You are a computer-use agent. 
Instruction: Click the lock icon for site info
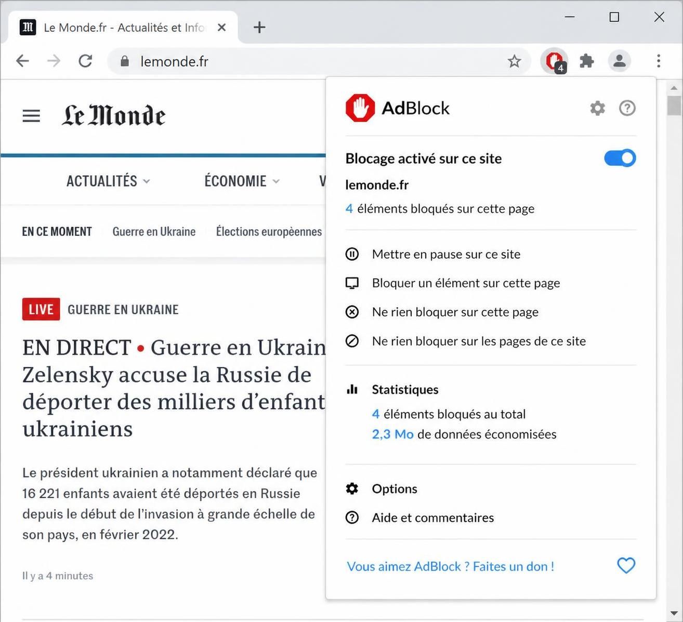tap(124, 61)
